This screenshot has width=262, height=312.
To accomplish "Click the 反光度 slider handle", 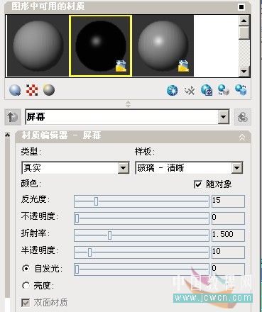I will (x=96, y=201).
